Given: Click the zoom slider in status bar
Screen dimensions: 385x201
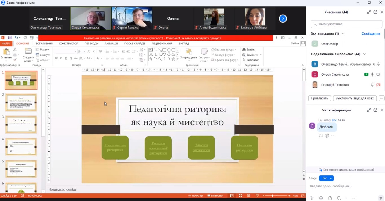Looking at the screenshot, I should (272, 196).
